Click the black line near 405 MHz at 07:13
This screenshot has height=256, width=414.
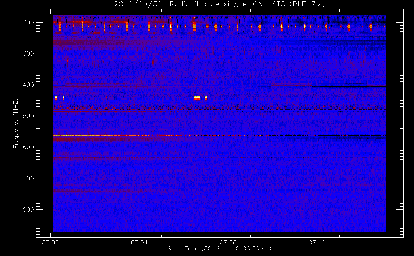[x=349, y=86]
